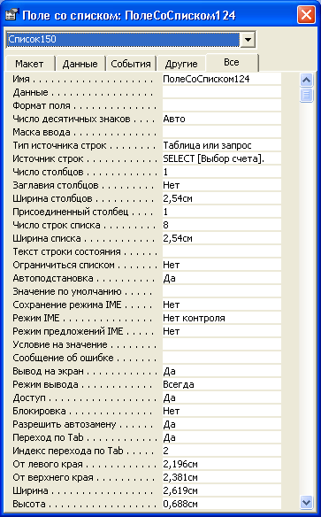Image resolution: width=321 pixels, height=517 pixels.
Task: Open the Другие tab
Action: click(181, 64)
